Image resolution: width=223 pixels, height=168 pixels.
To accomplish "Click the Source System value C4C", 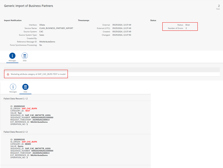I will pos(41,31).
